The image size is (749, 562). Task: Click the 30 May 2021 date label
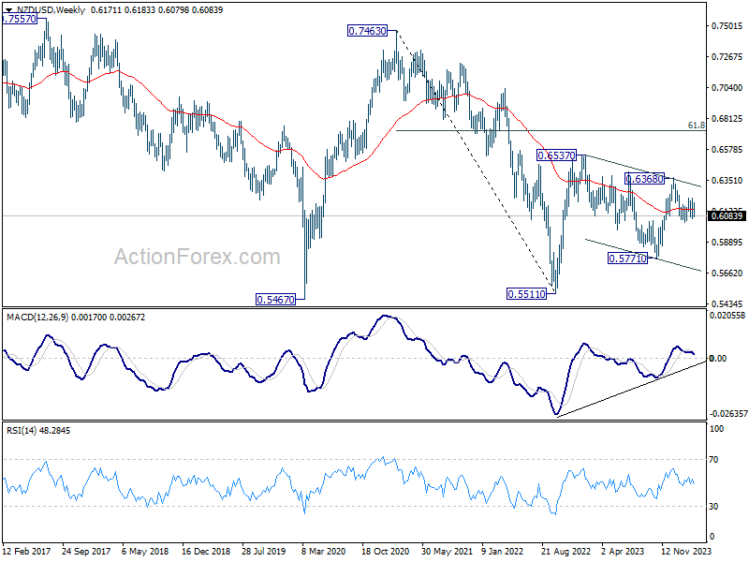coord(447,552)
